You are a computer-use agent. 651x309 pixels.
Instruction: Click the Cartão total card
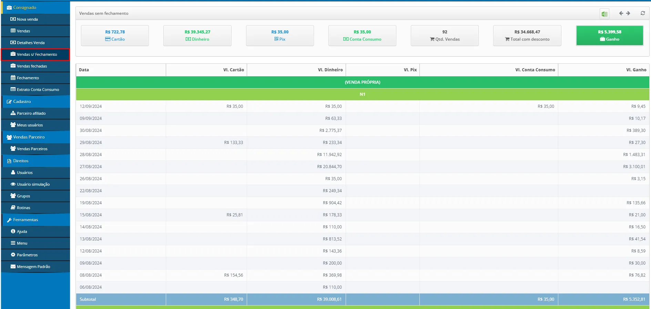coord(115,35)
